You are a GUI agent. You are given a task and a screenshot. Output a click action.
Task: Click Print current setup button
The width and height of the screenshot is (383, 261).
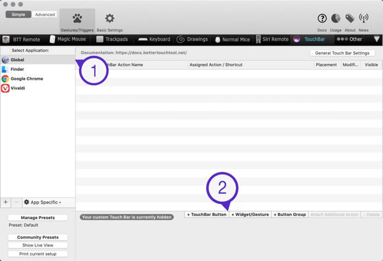click(x=38, y=254)
